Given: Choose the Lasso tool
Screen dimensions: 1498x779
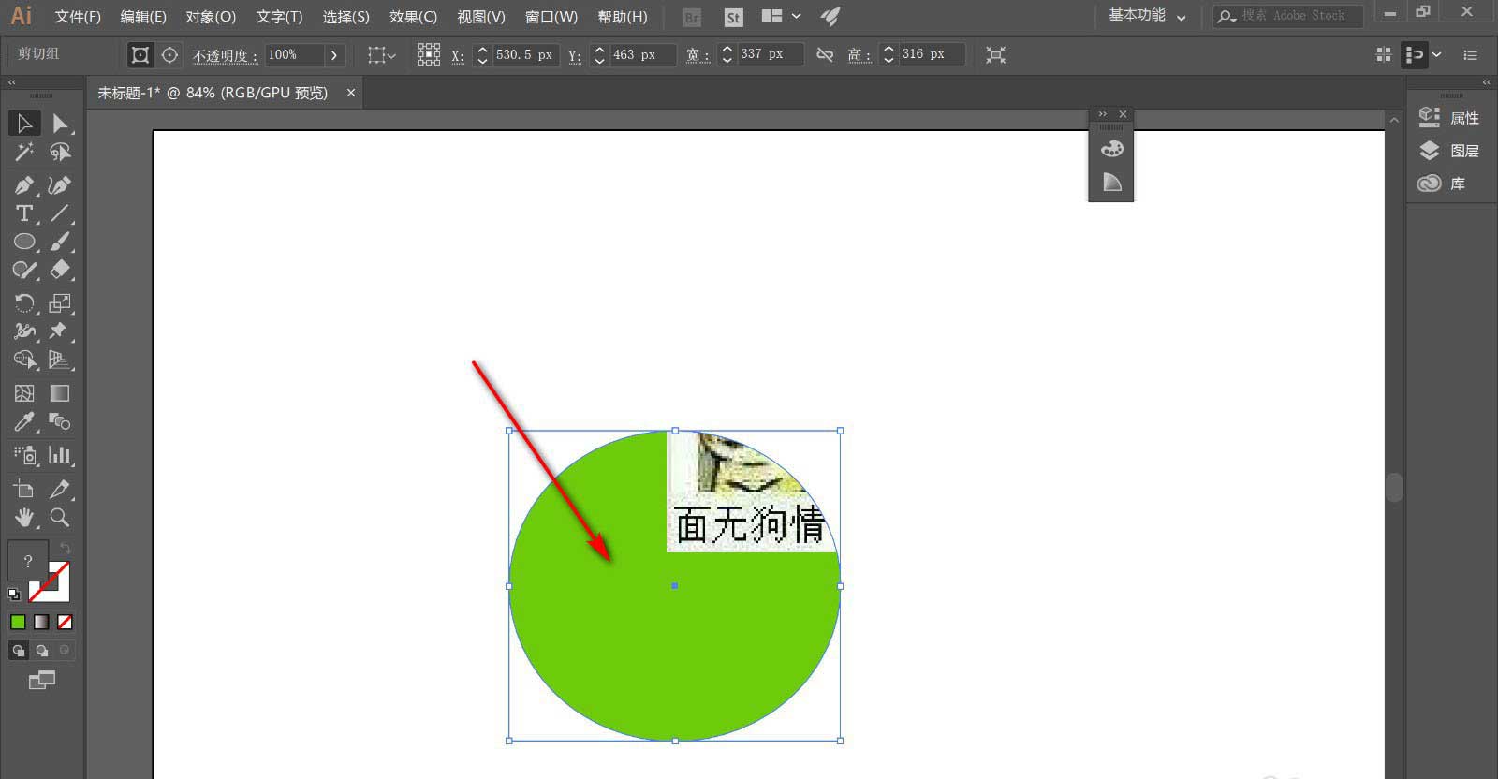Looking at the screenshot, I should [x=60, y=152].
